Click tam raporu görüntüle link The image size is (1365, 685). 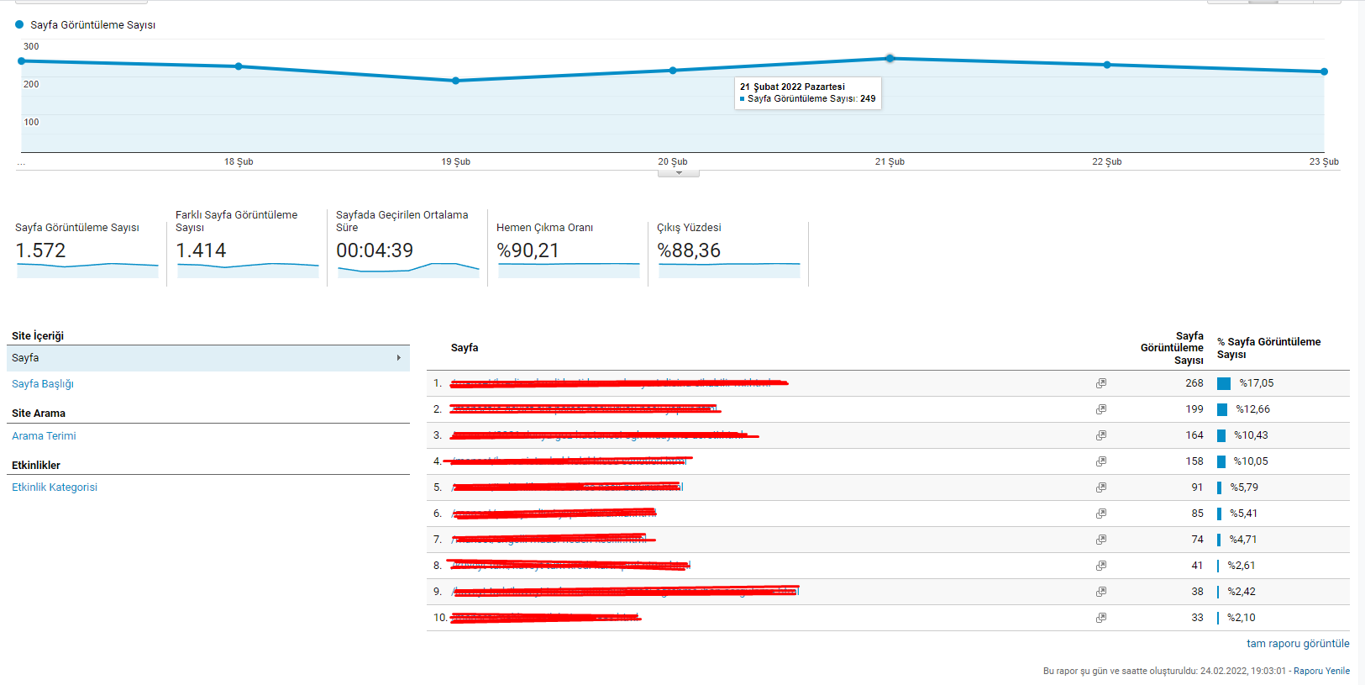point(1298,644)
